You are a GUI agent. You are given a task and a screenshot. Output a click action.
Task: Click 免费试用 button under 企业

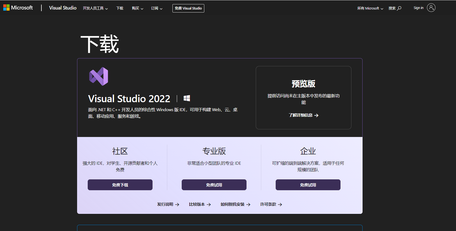pos(308,185)
